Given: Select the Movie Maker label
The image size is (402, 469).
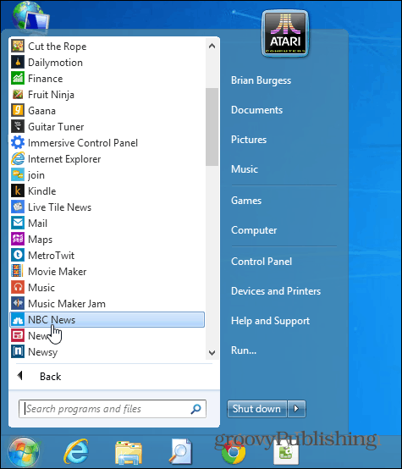Looking at the screenshot, I should pyautogui.click(x=58, y=272).
